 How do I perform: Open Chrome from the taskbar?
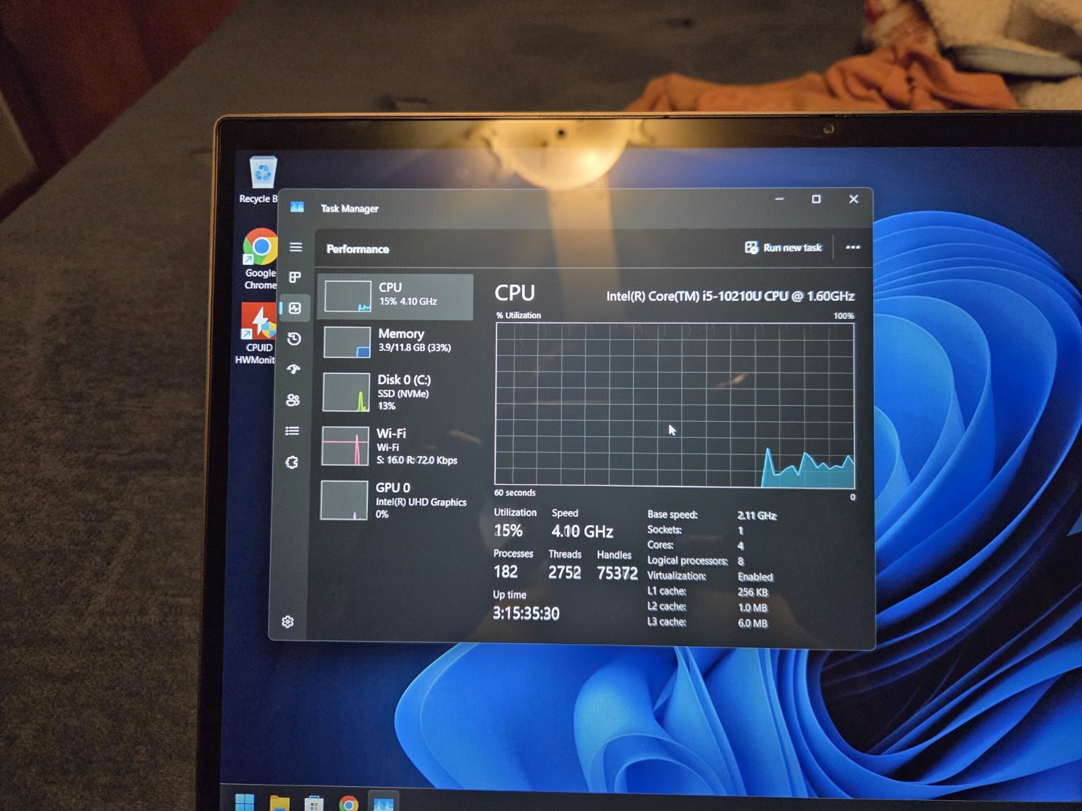[348, 804]
